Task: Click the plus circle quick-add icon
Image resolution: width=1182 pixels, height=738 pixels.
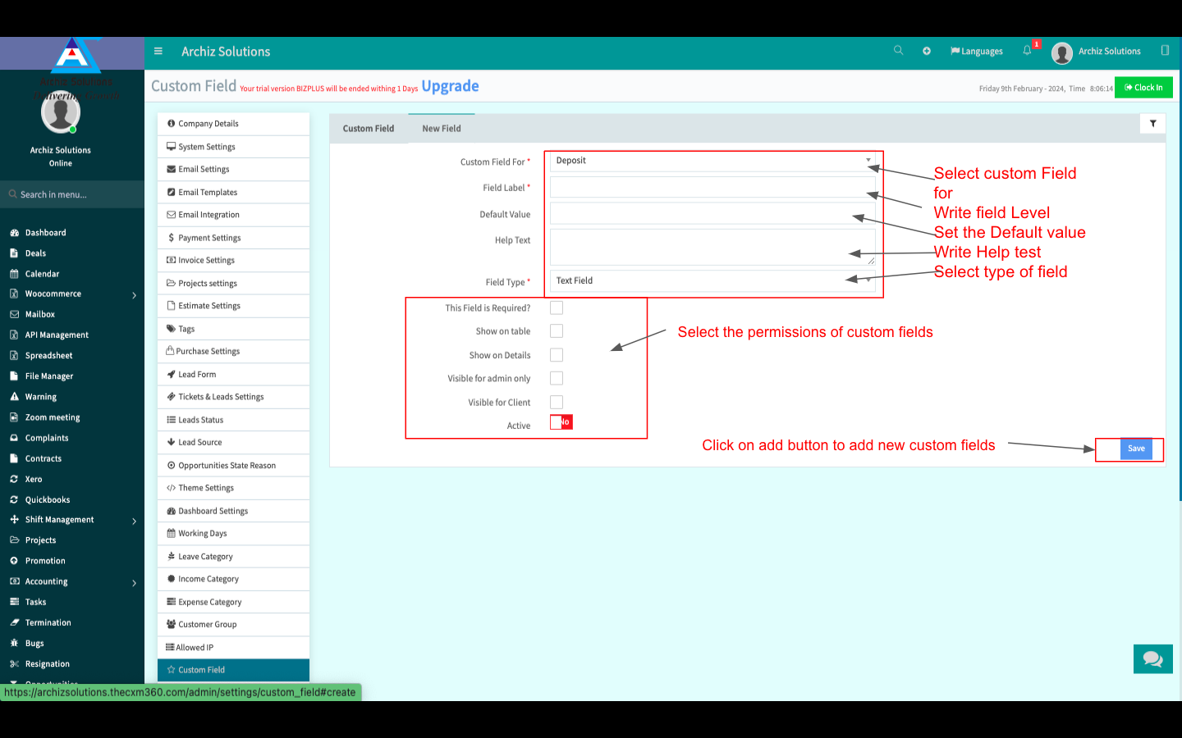Action: click(x=927, y=51)
